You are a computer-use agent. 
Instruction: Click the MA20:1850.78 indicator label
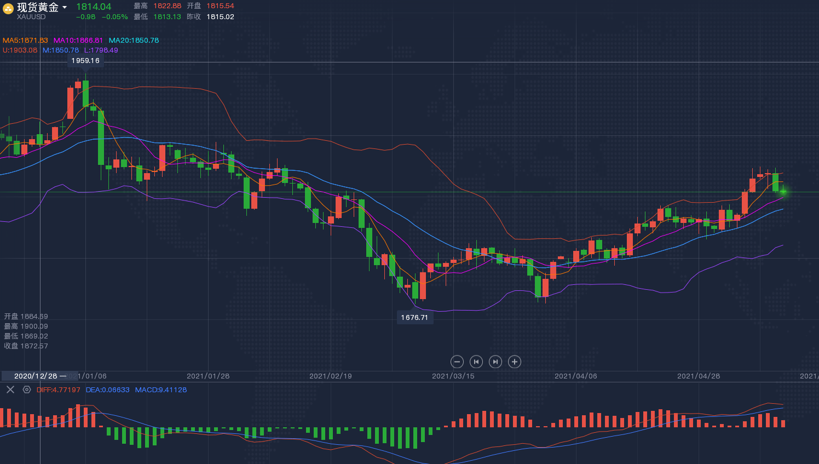(x=134, y=41)
